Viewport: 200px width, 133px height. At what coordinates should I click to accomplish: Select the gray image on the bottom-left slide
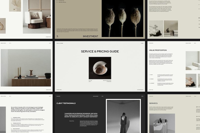click(x=3, y=120)
